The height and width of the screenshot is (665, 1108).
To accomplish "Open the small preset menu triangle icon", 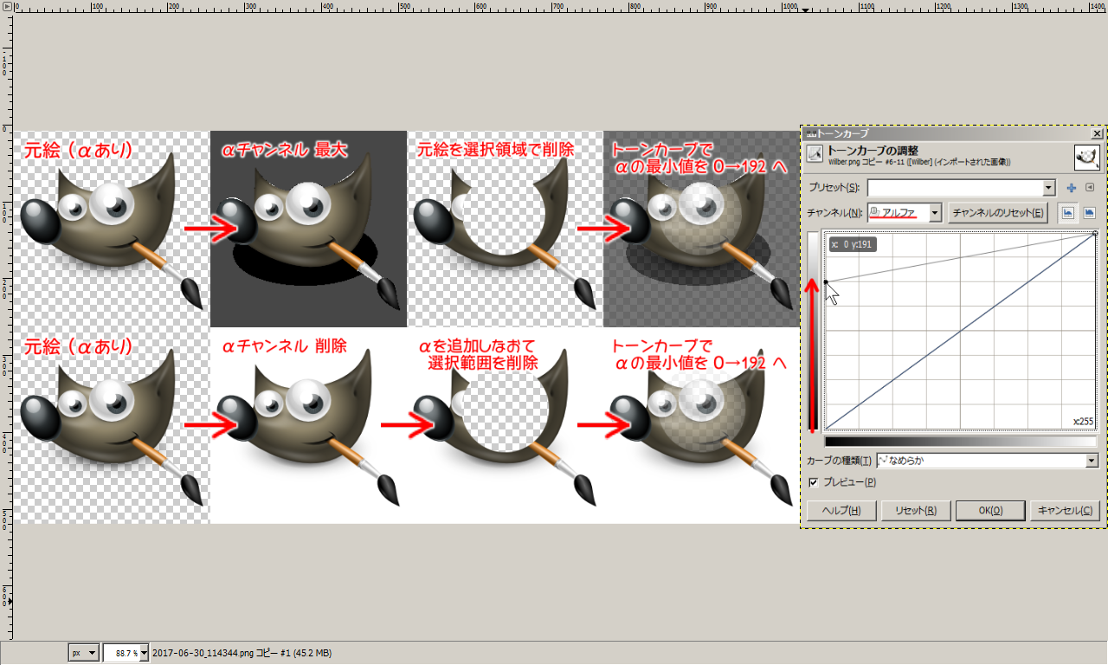I will tap(1091, 188).
